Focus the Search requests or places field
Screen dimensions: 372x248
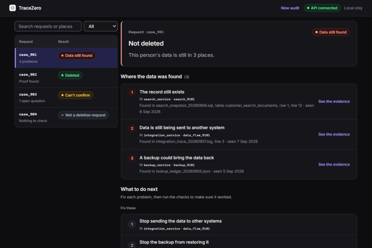click(x=48, y=26)
